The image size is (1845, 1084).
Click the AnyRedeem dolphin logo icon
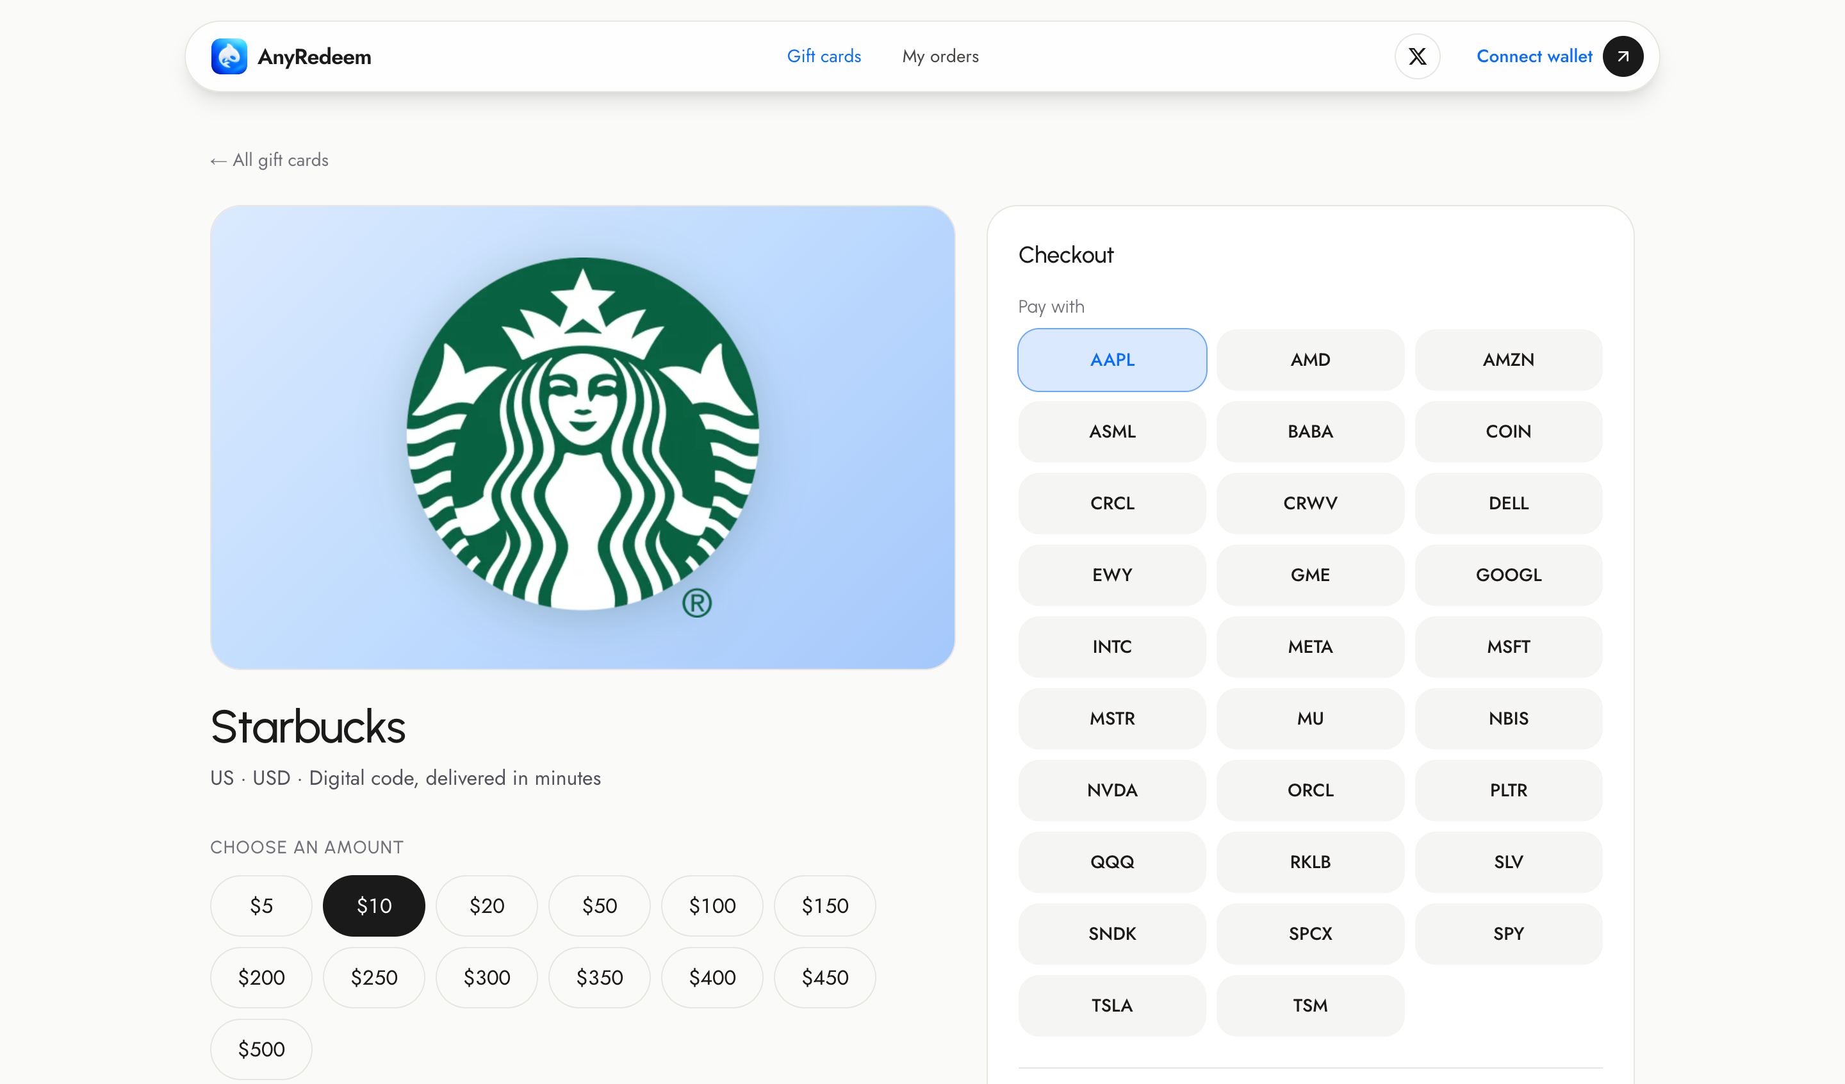point(229,56)
